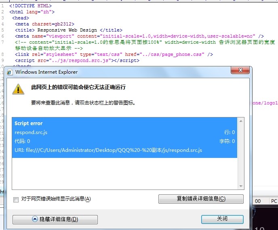
Task: Click the meta charset=gb2312 line
Action: pos(45,24)
